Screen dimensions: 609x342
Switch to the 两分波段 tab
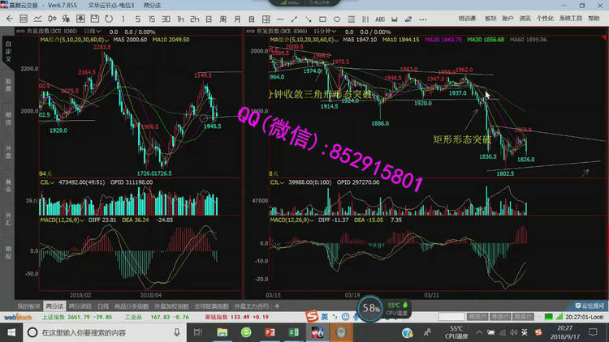click(x=80, y=306)
